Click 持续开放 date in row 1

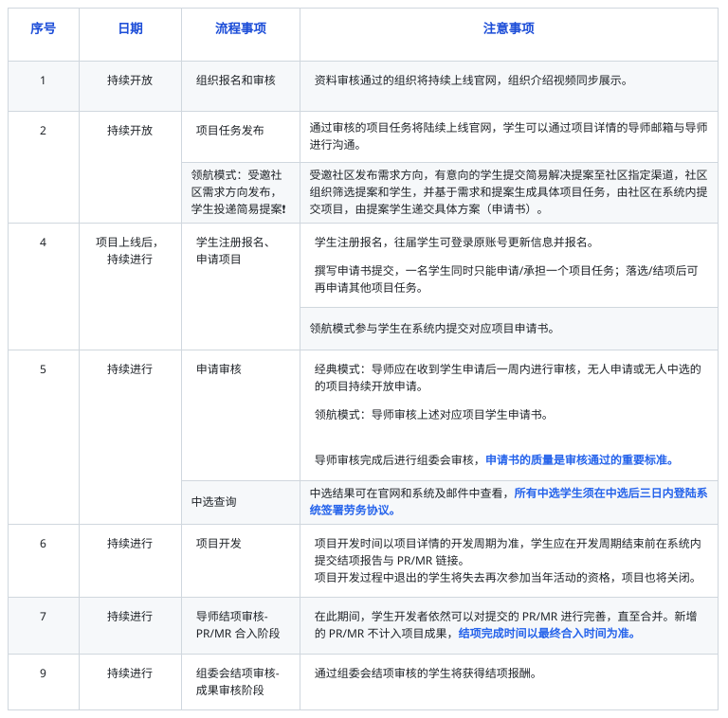(130, 81)
